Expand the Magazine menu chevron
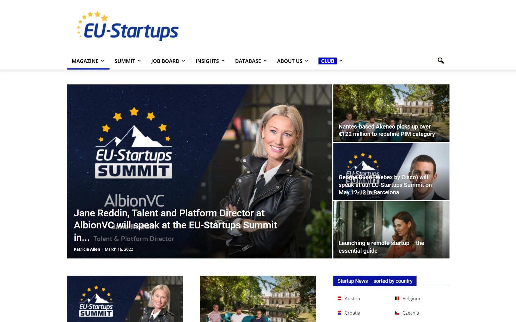Screen dimensions: 516x322 point(102,61)
